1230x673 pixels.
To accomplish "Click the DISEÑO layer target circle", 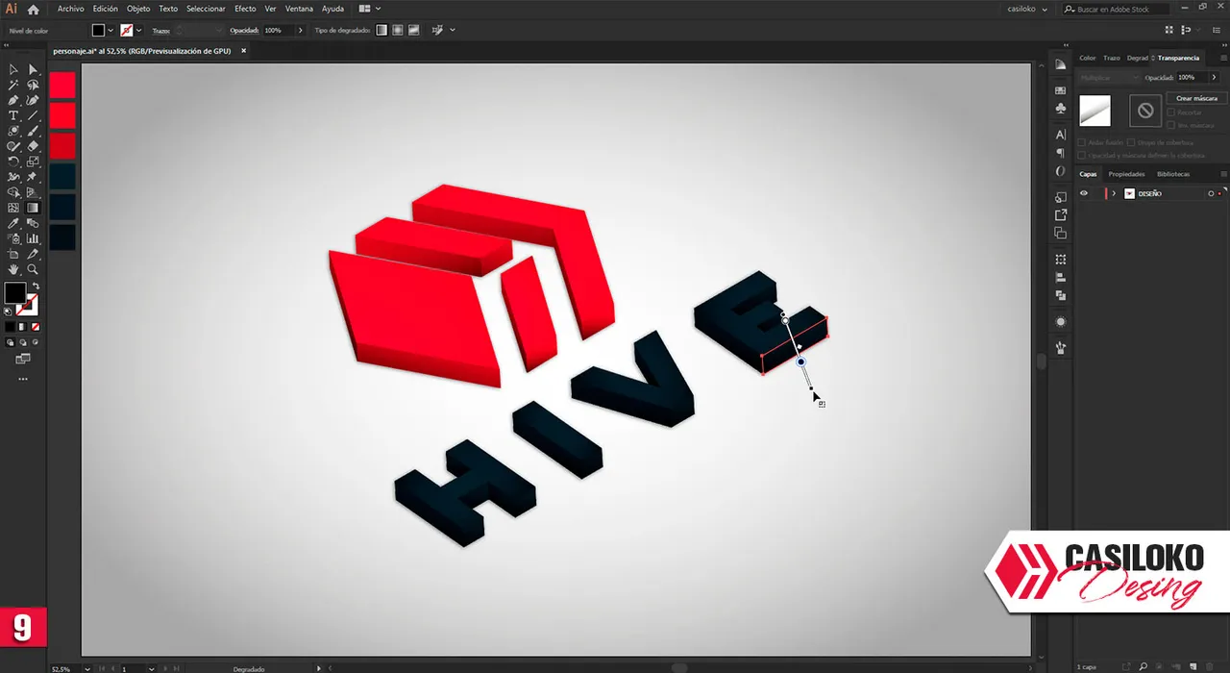I will click(1211, 194).
